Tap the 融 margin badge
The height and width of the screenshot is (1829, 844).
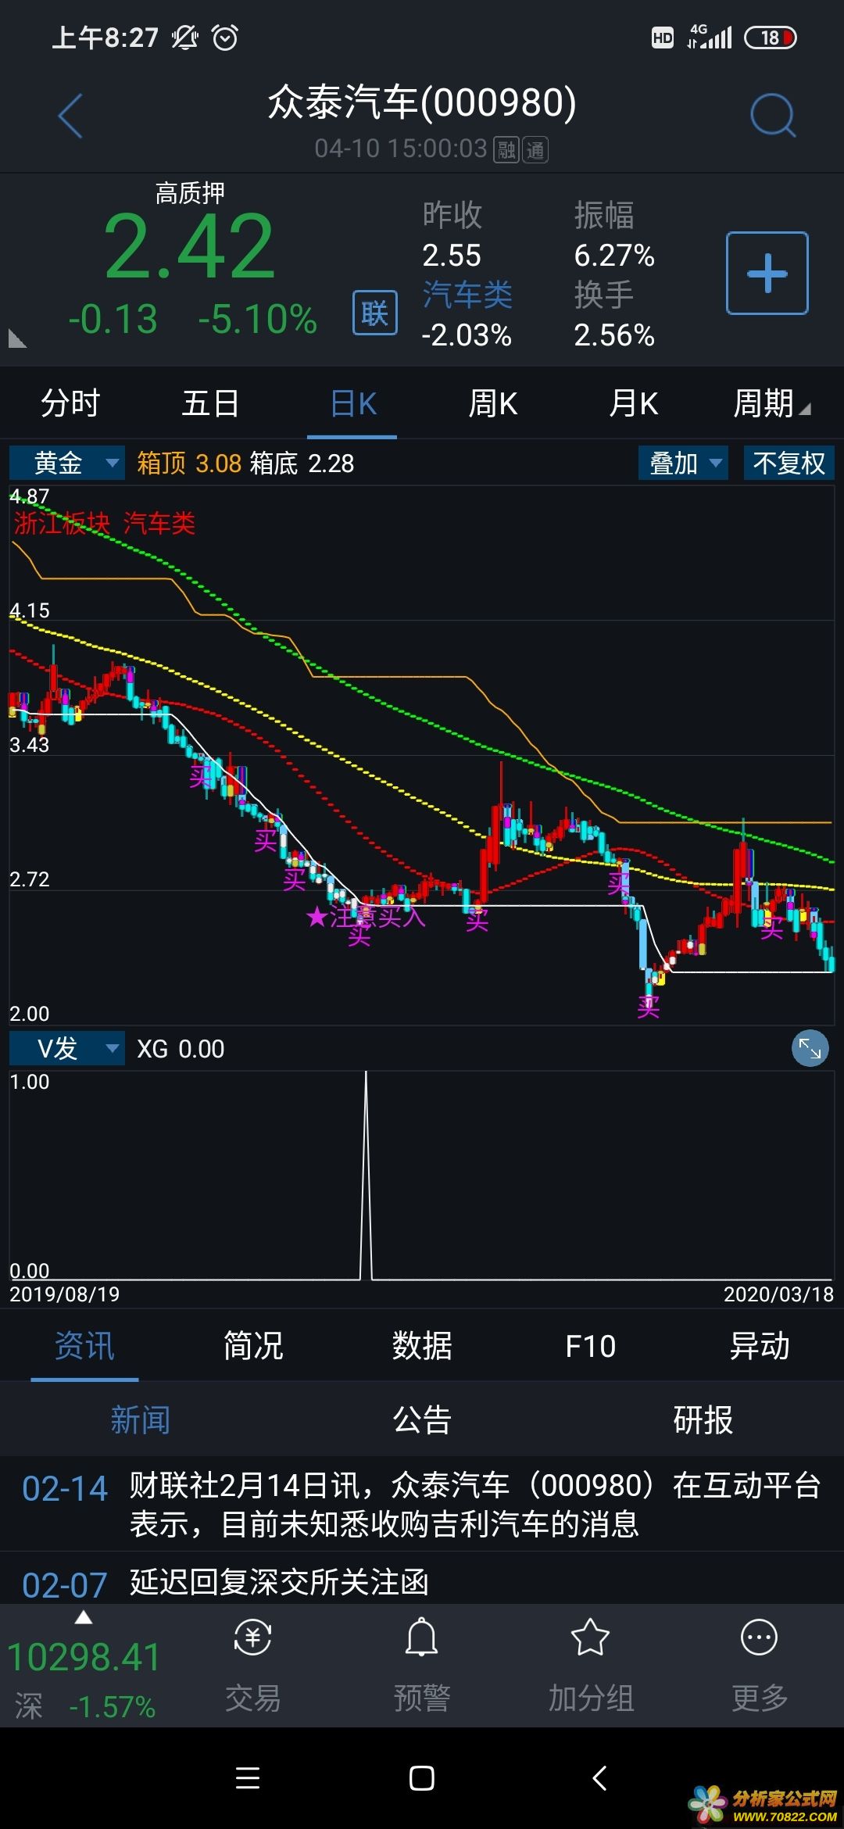pos(506,149)
